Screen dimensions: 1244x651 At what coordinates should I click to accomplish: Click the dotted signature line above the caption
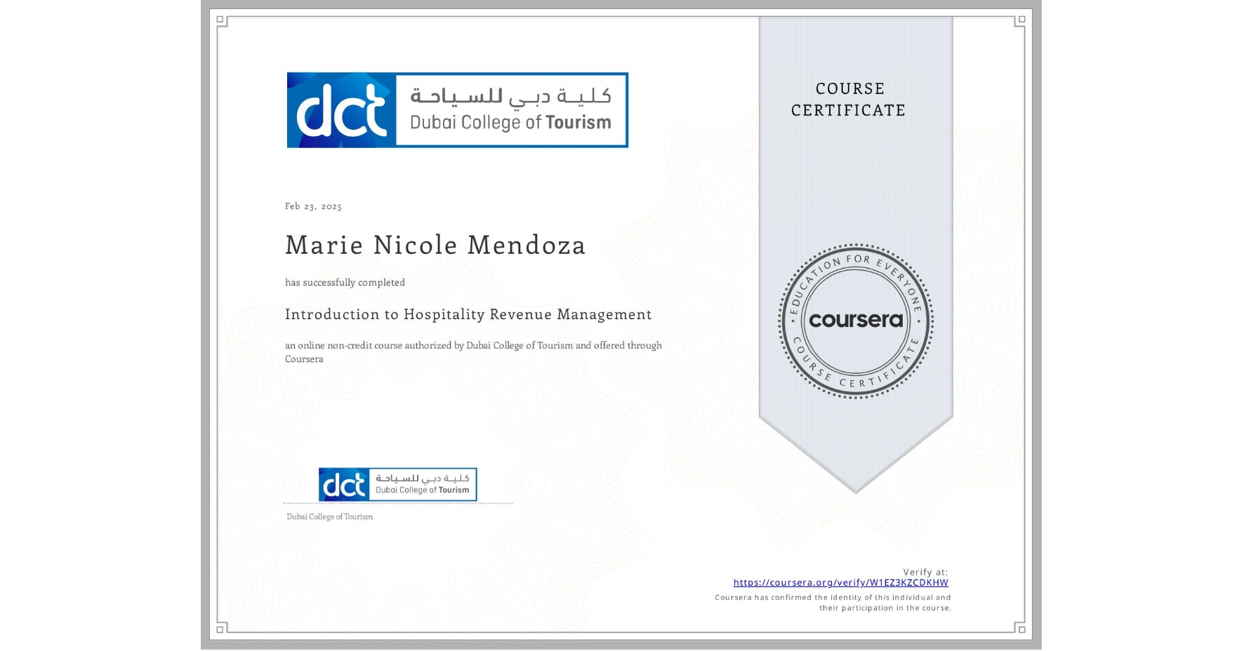coord(398,504)
